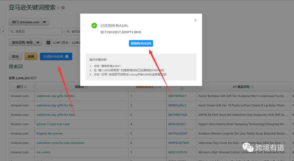Open the 部门: Amazon.com dropdown
This screenshot has width=294, height=161.
pyautogui.click(x=29, y=22)
